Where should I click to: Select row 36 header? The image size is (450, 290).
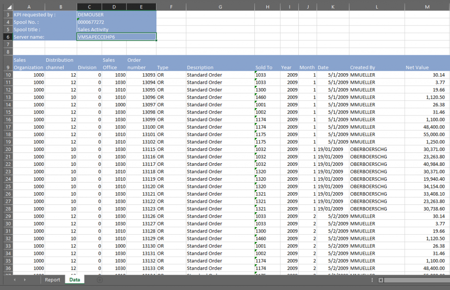point(8,269)
